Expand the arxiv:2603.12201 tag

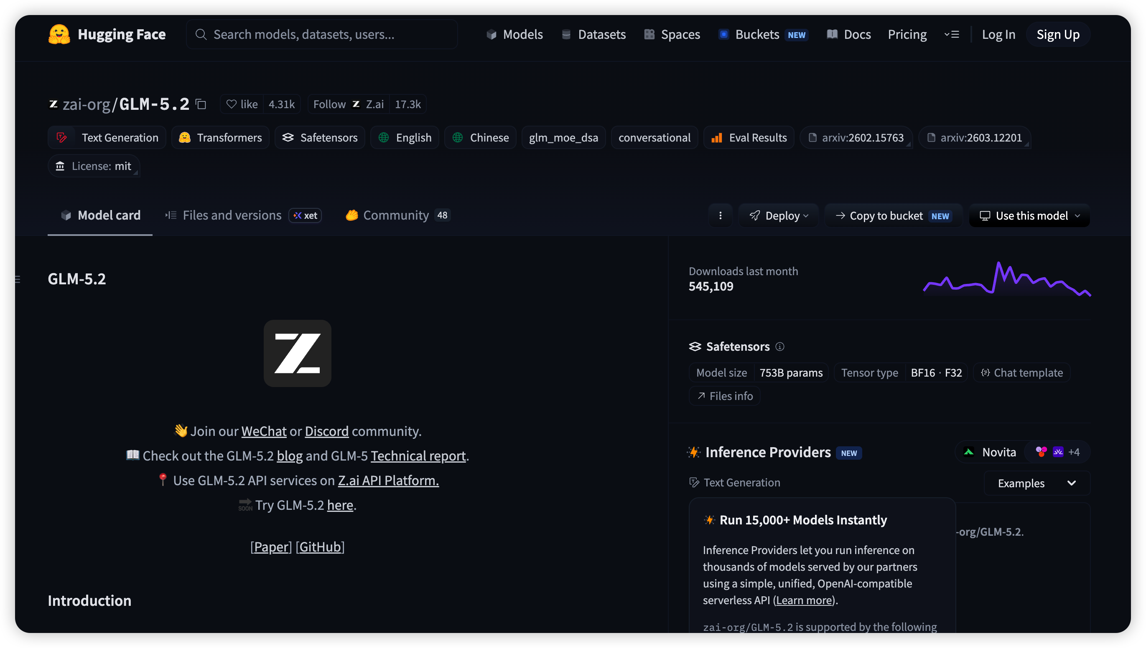tap(974, 137)
